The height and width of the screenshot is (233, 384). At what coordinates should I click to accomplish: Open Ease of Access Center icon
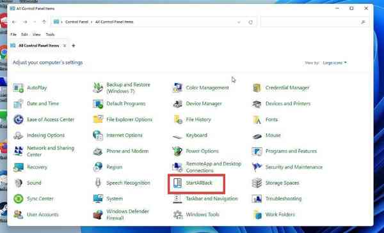19,119
